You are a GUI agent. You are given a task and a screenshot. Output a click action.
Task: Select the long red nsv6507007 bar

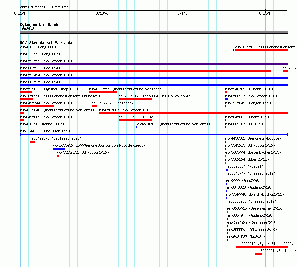point(194,113)
